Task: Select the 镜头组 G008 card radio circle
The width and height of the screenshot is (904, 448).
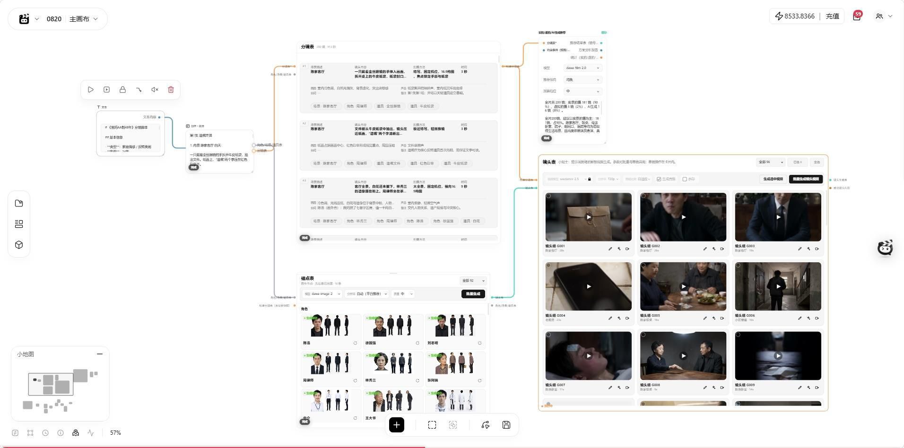Action: tap(643, 335)
